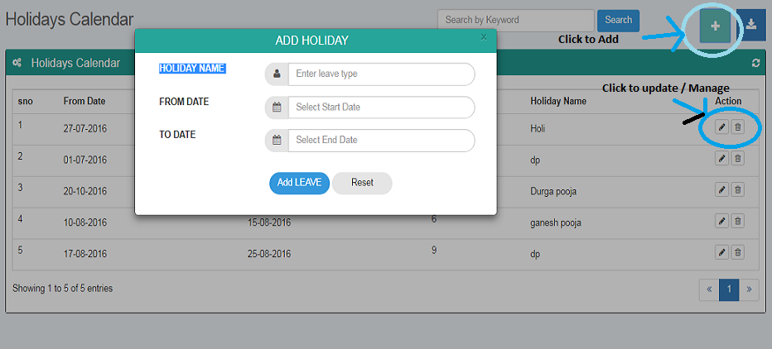Click refresh icon in Holidays Calendar panel
772x349 pixels.
(756, 63)
